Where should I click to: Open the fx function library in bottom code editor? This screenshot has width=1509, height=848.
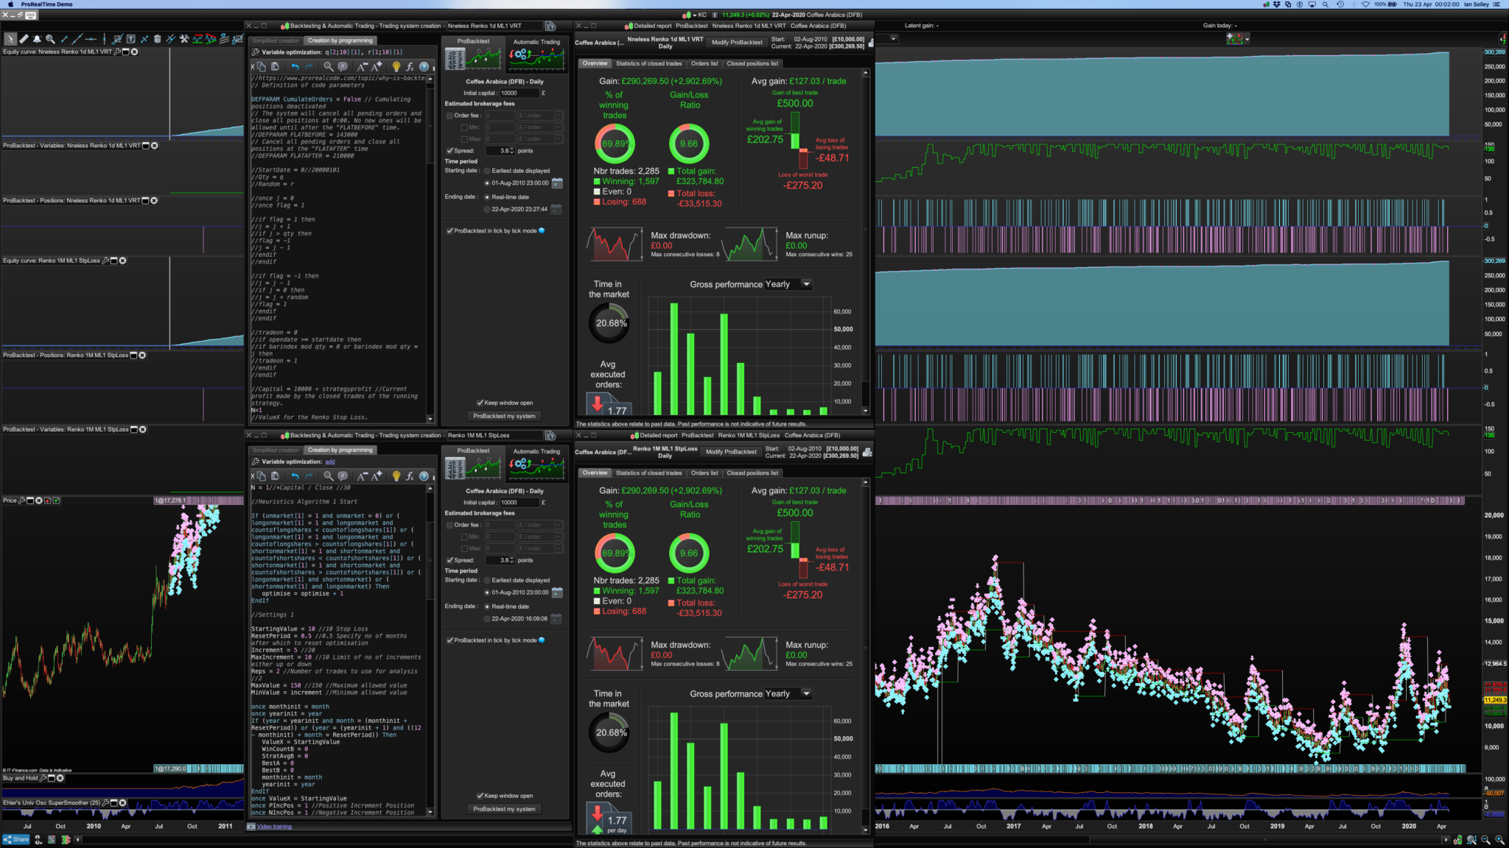410,476
